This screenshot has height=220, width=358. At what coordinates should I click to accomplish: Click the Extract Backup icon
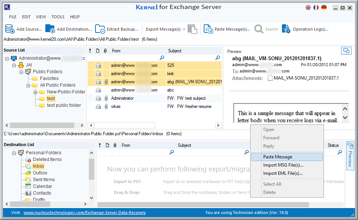click(100, 29)
